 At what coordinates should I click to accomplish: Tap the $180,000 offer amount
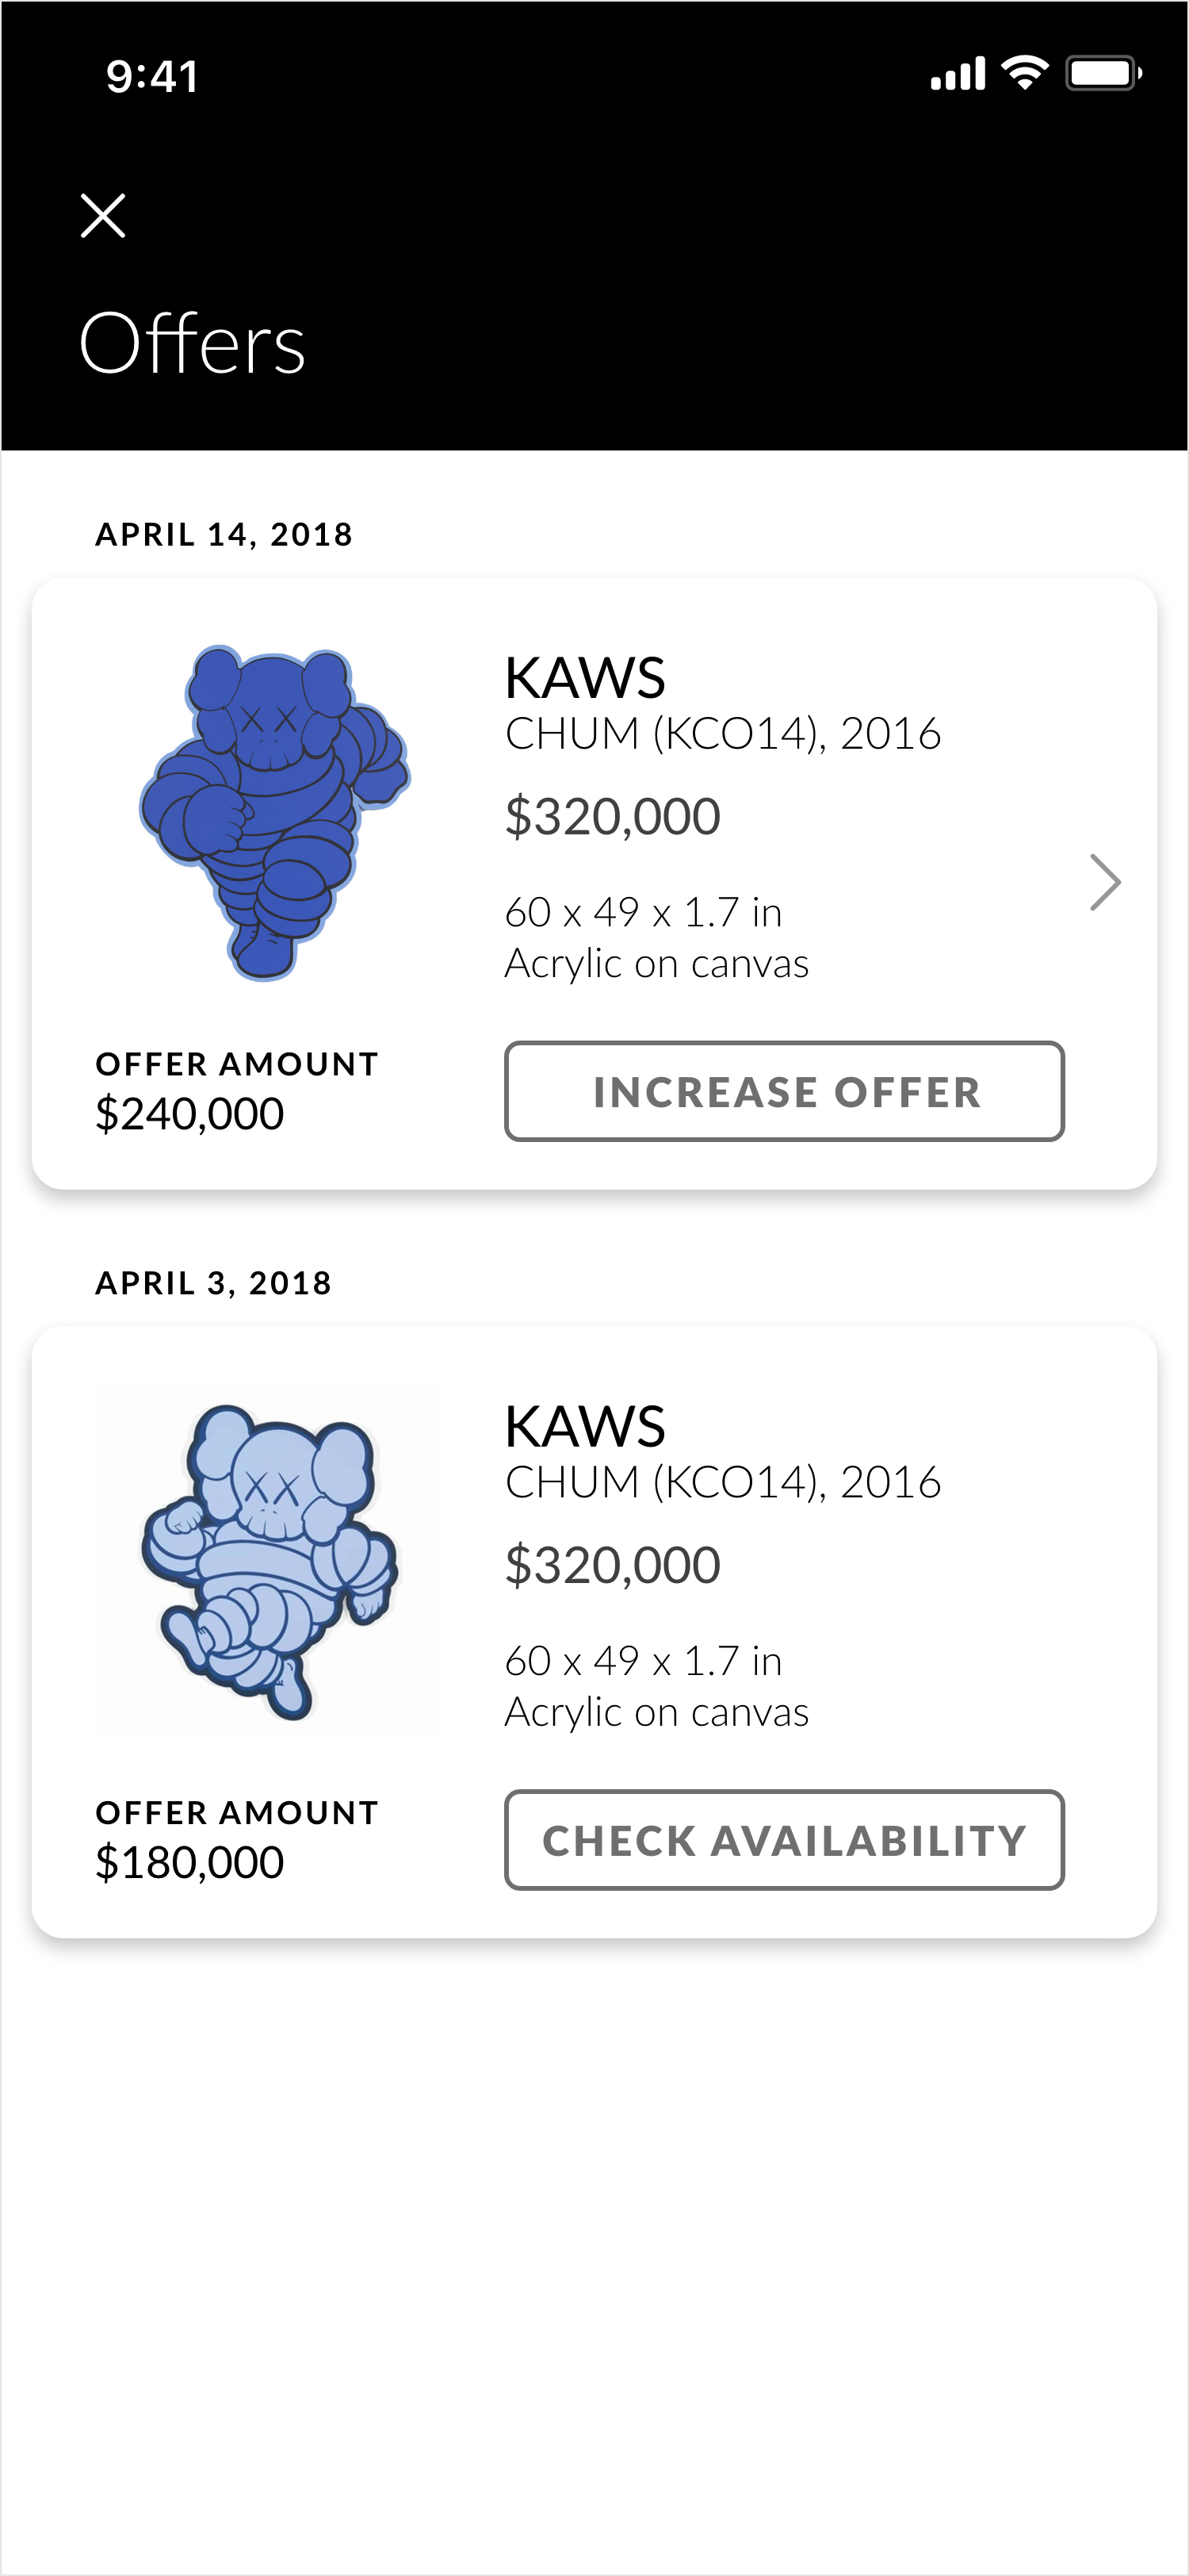tap(189, 1863)
